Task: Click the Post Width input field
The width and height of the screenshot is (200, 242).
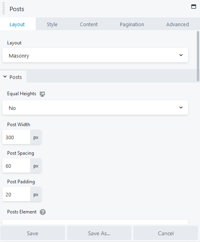Action: click(x=16, y=137)
